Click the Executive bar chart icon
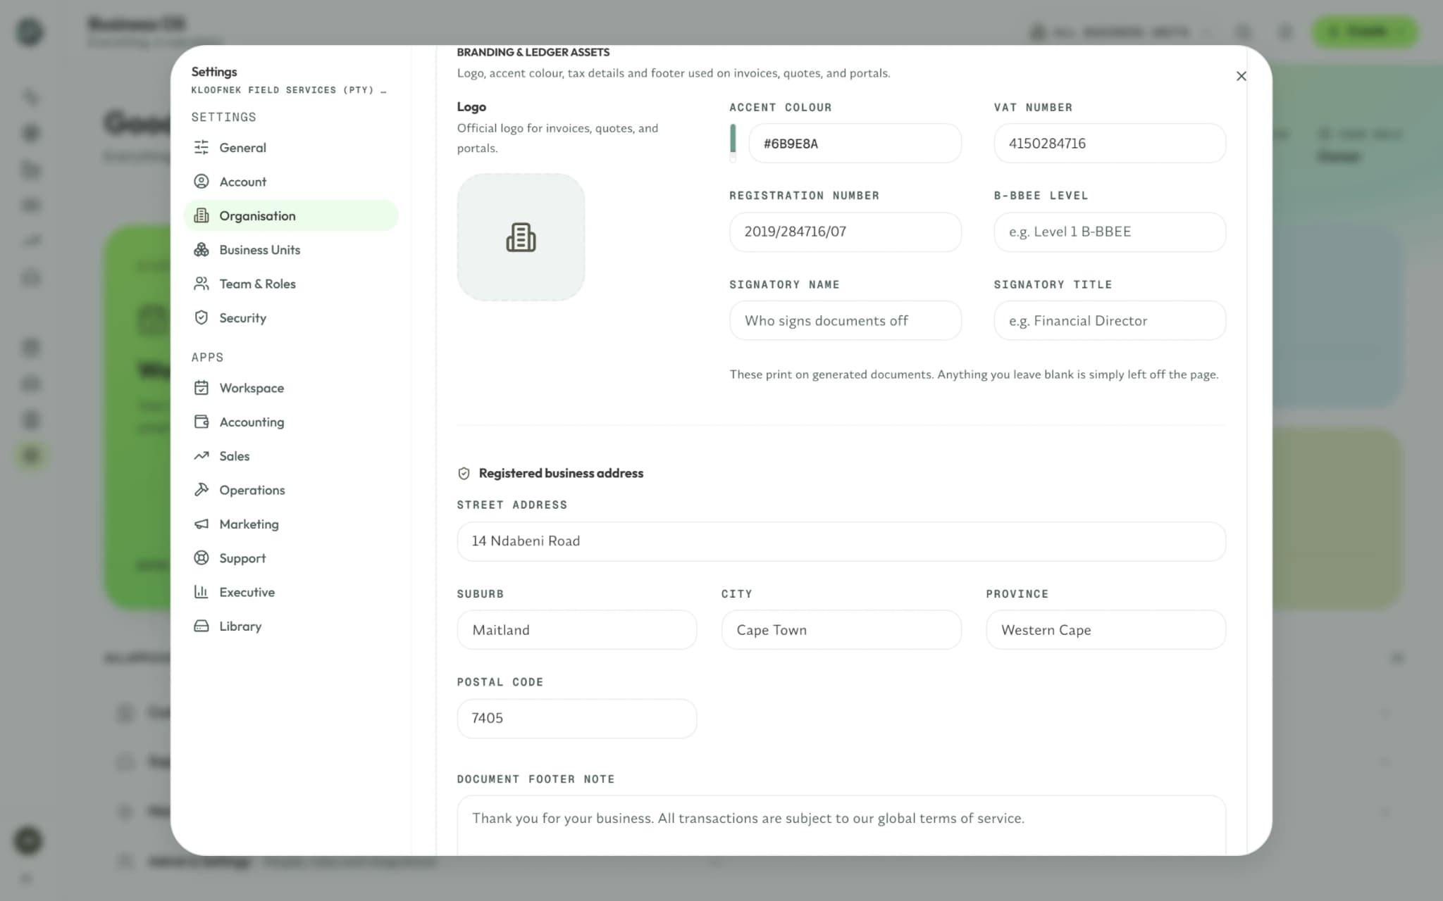 [202, 592]
